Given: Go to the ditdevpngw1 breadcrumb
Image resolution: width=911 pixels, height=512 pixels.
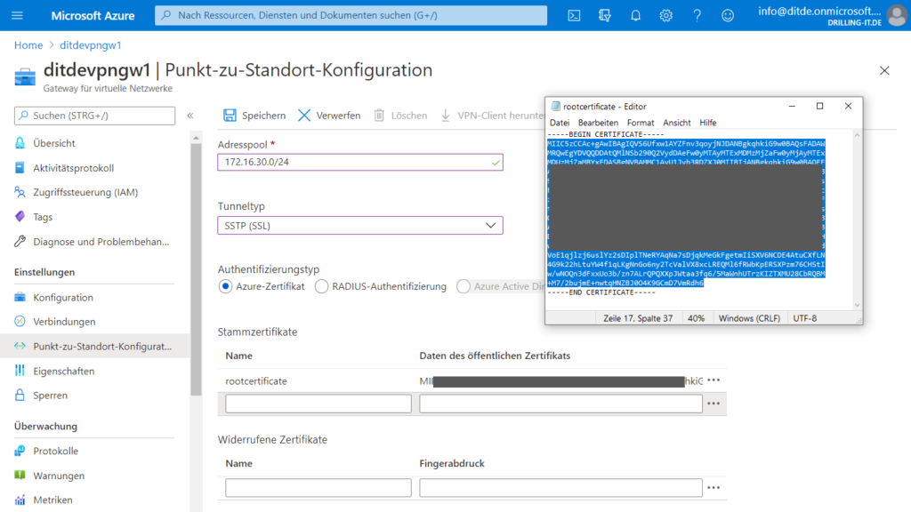Looking at the screenshot, I should pyautogui.click(x=91, y=45).
